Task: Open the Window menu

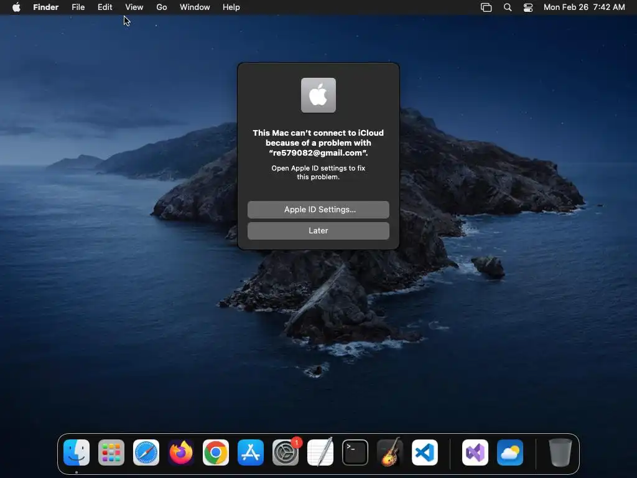Action: [x=195, y=7]
